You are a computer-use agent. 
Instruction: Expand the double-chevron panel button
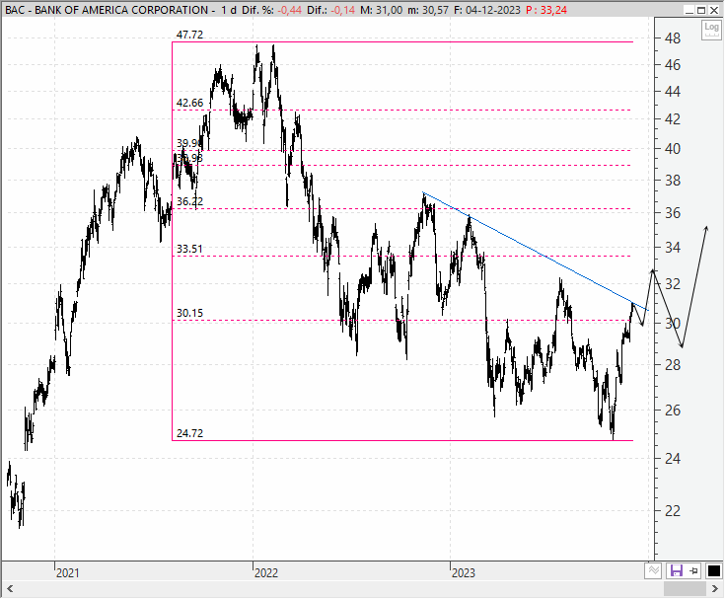pos(653,570)
